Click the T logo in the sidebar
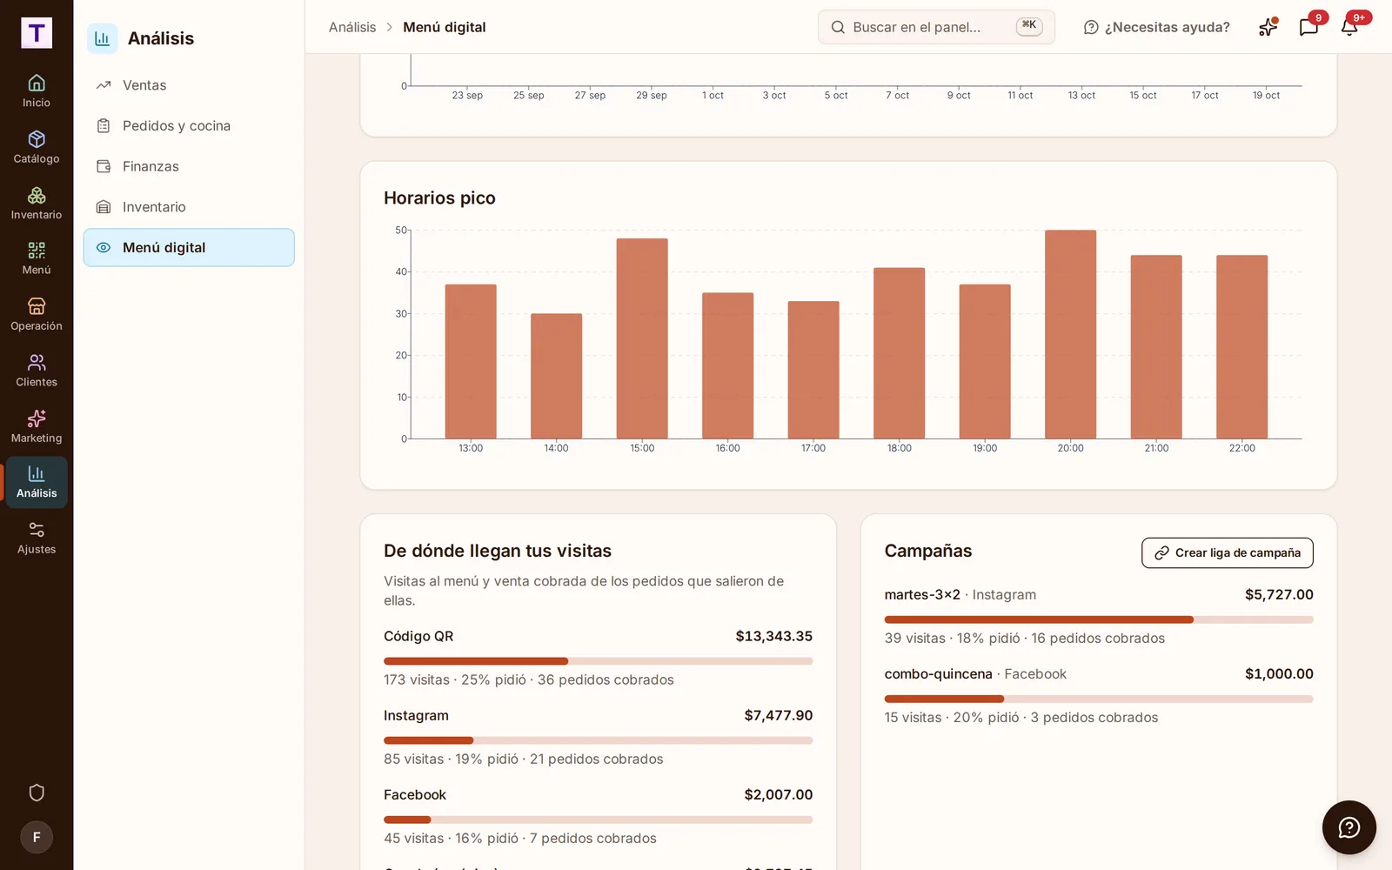1392x870 pixels. [37, 33]
